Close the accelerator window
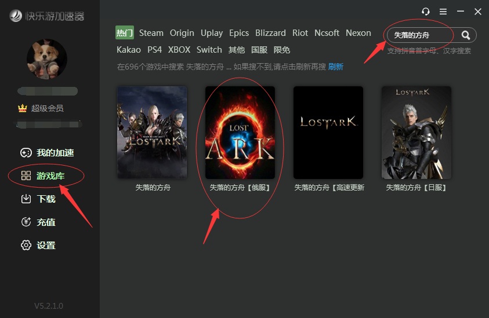The height and width of the screenshot is (318, 489). (x=478, y=12)
